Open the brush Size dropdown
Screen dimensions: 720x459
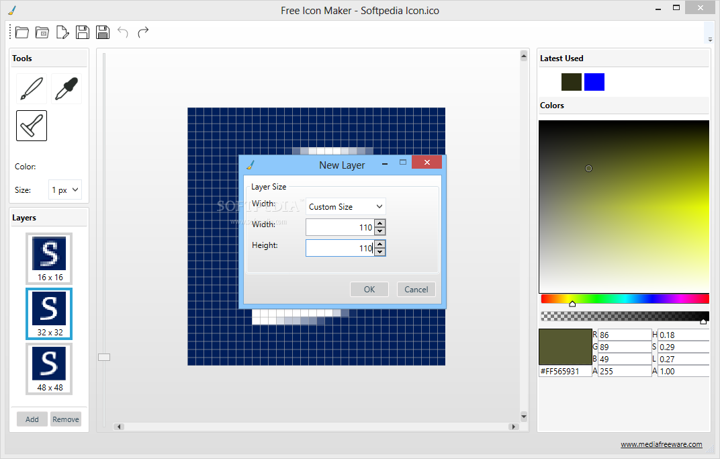[64, 190]
